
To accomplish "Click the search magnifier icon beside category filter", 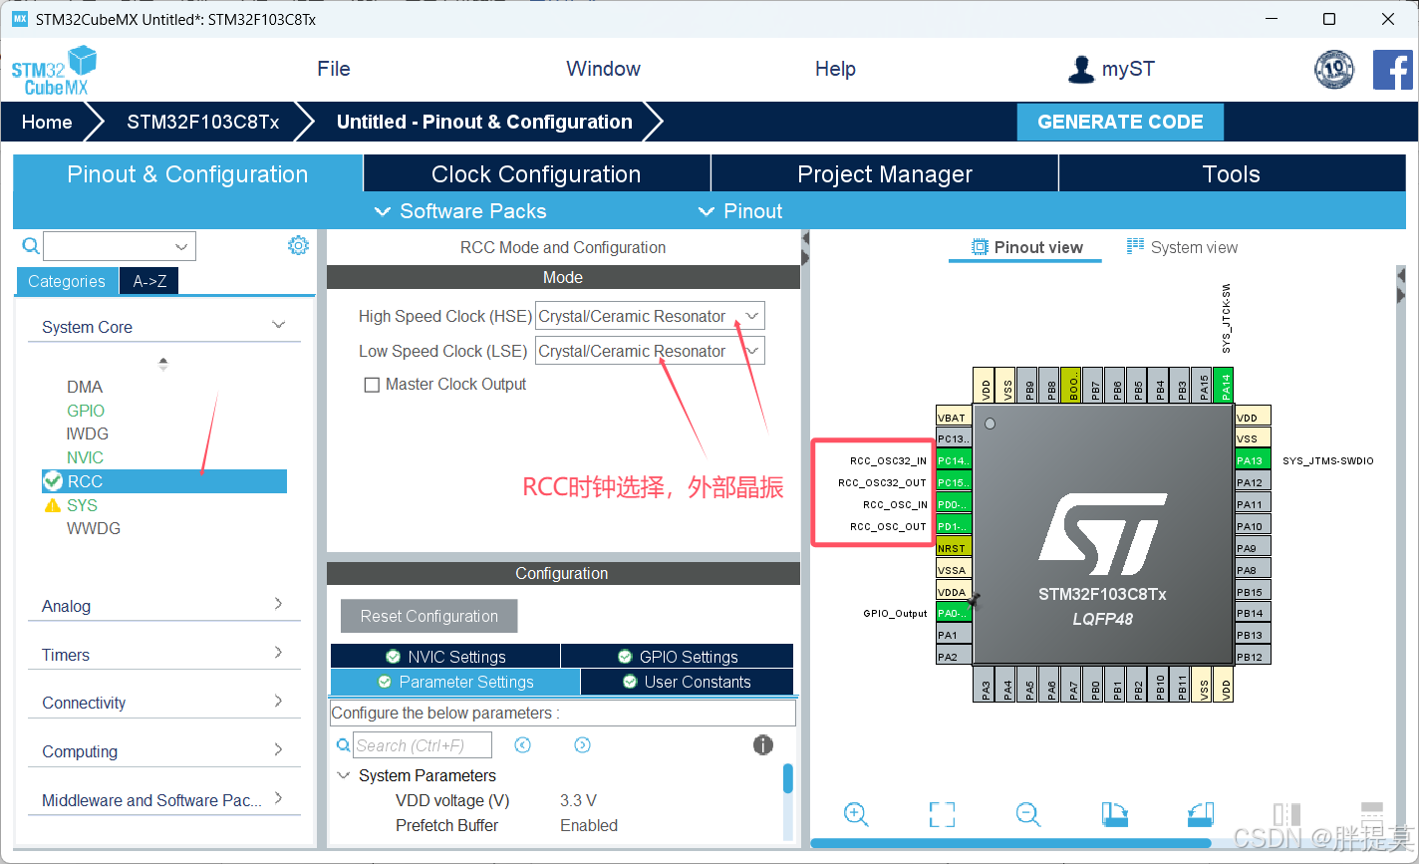I will [x=31, y=246].
